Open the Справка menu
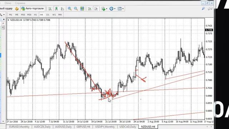 point(20,3)
